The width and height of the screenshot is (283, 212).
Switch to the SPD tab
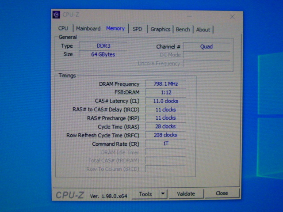click(x=138, y=29)
